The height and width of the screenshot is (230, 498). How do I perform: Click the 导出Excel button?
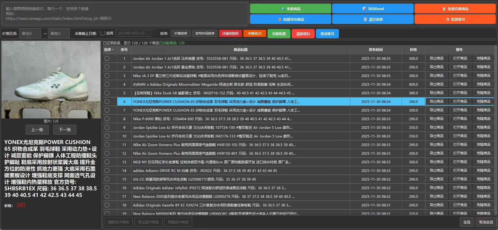373,9
